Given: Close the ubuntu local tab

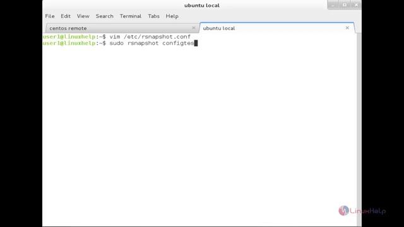Looking at the screenshot, I should [347, 28].
